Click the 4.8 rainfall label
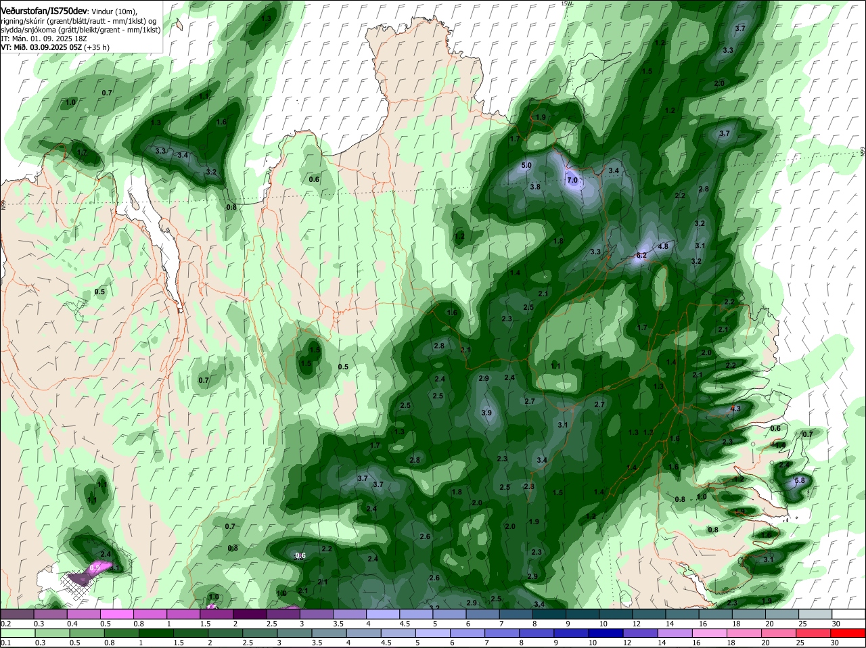Image resolution: width=866 pixels, height=648 pixels. 663,247
